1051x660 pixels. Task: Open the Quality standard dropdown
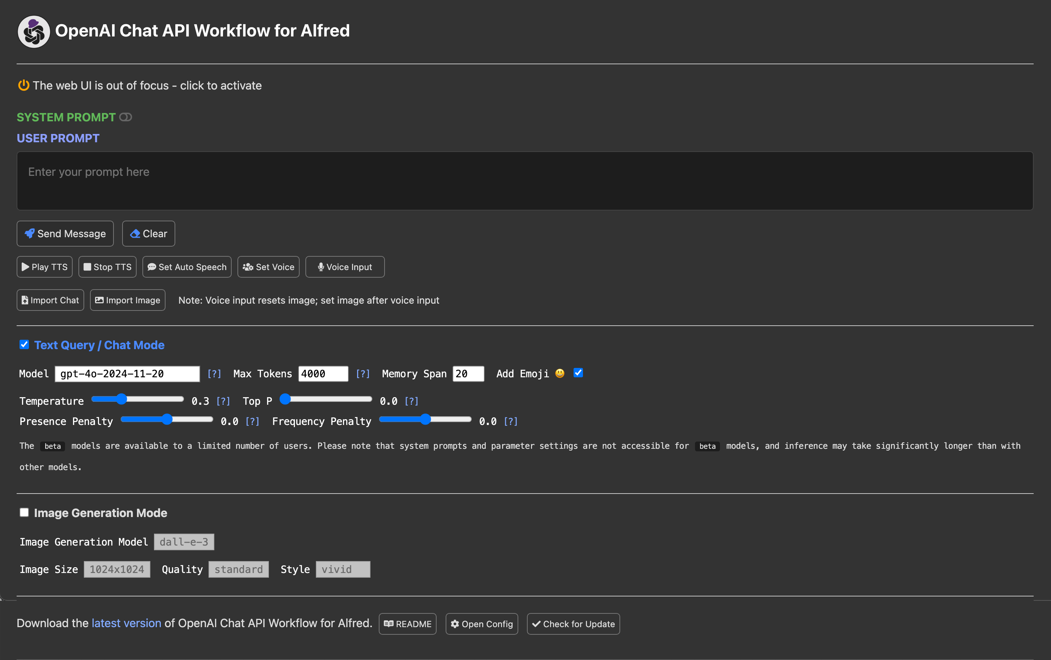[x=238, y=569]
